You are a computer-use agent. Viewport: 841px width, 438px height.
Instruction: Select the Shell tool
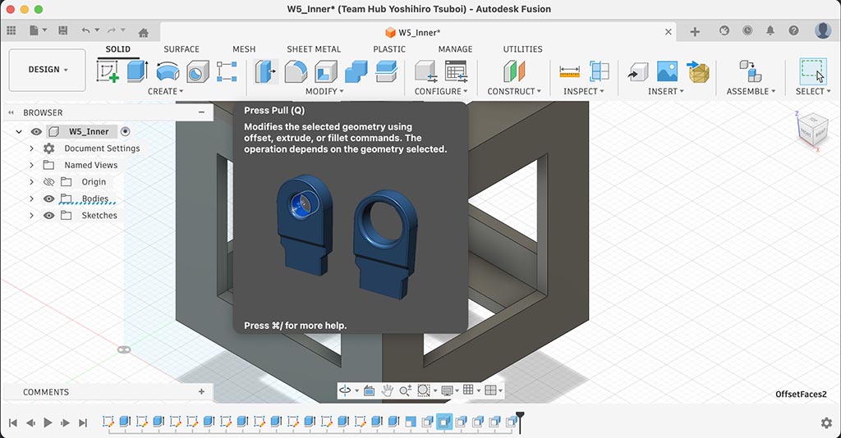(325, 71)
